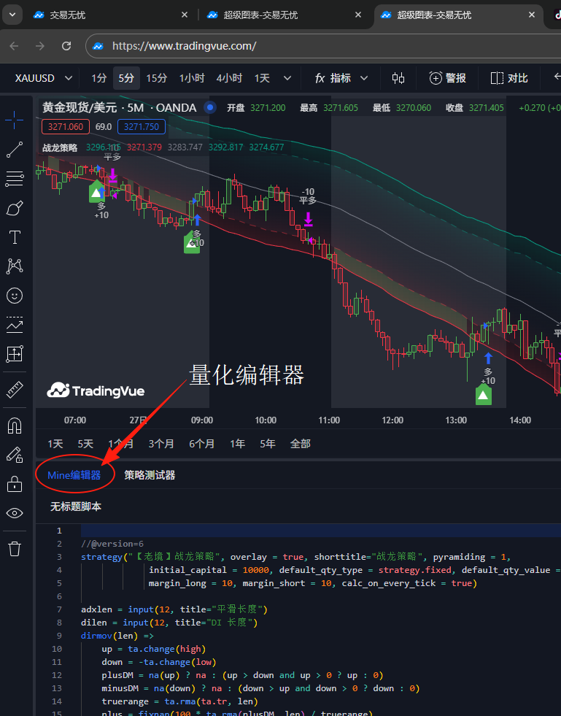561x716 pixels.
Task: Toggle lock all drawings
Action: [x=14, y=484]
